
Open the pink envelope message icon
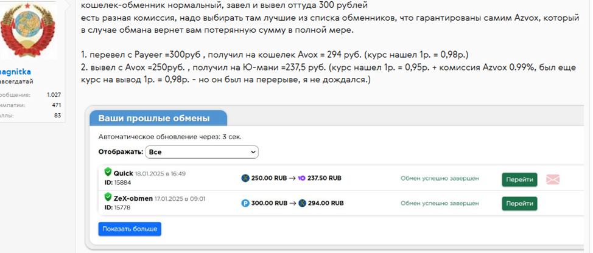(553, 179)
